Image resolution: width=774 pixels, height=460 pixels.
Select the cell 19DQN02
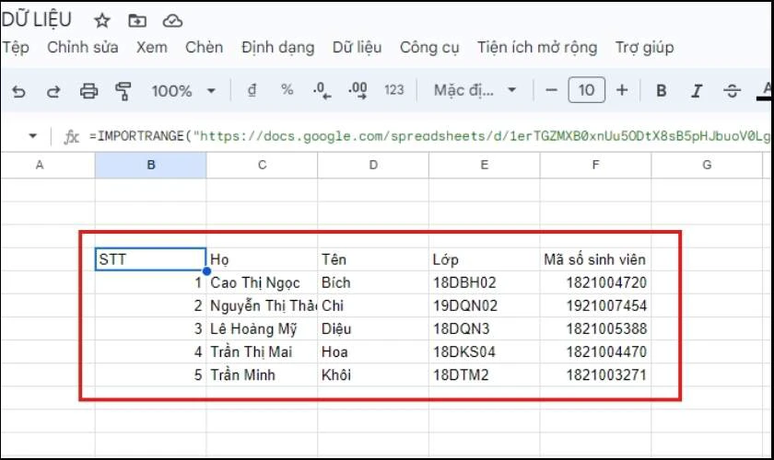(485, 305)
